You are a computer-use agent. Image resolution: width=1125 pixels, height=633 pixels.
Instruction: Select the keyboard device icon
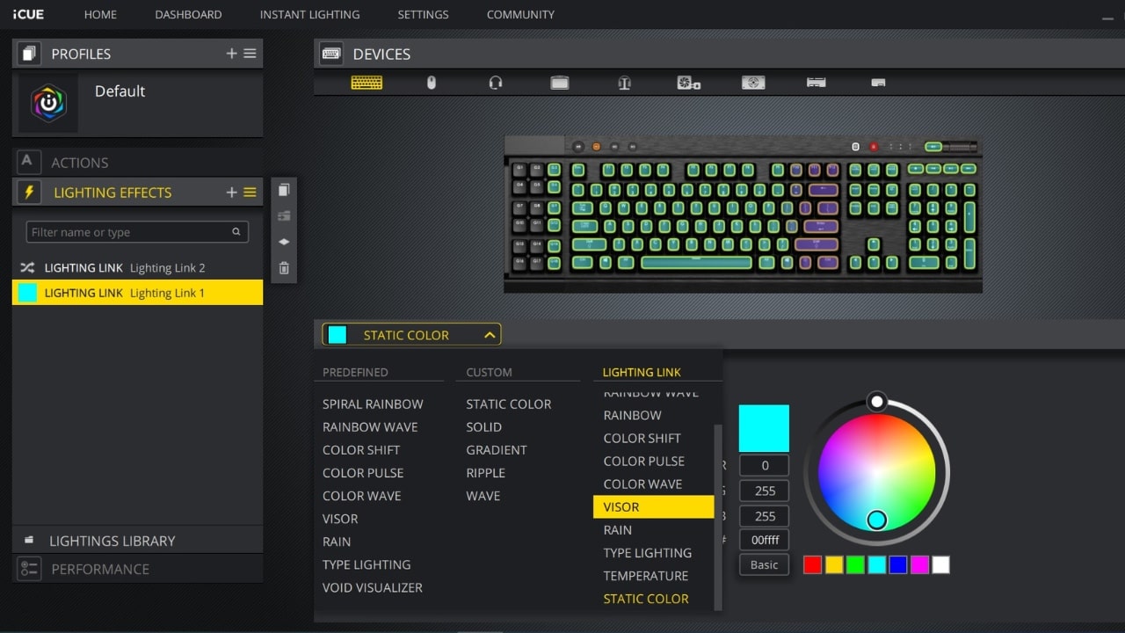[367, 83]
